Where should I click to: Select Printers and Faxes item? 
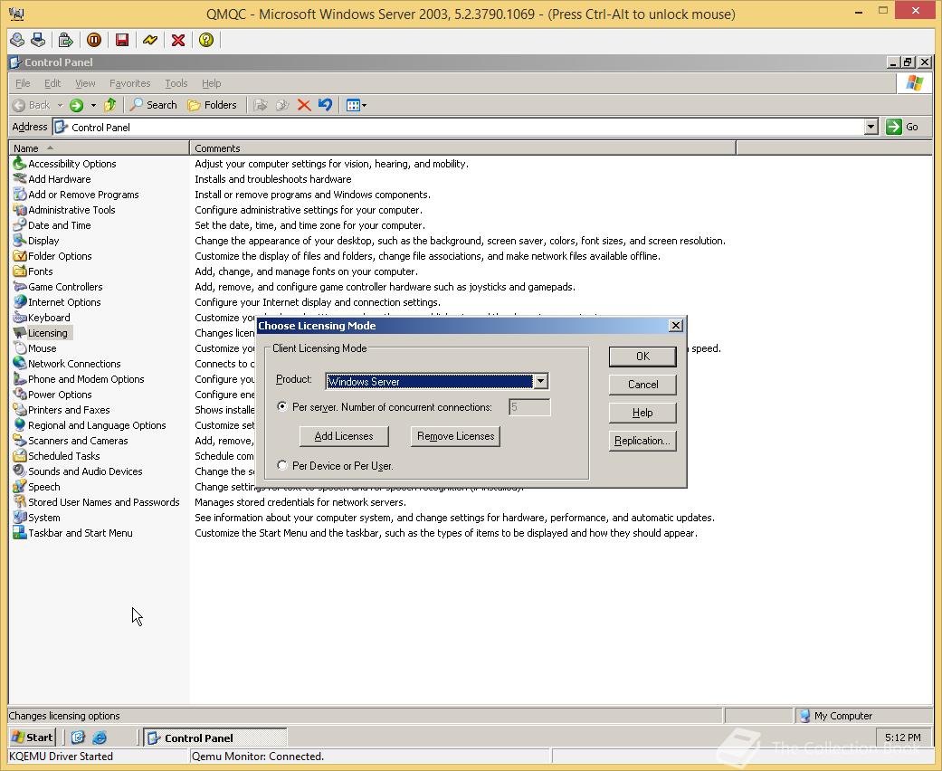62,410
